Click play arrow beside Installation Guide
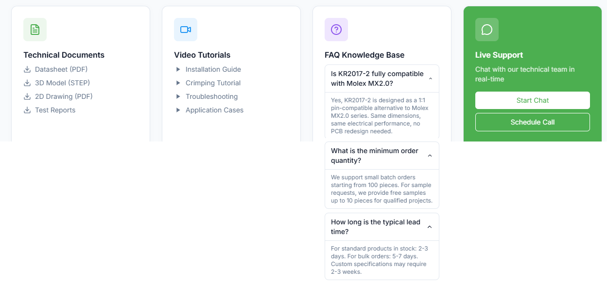The height and width of the screenshot is (283, 607). click(x=178, y=69)
